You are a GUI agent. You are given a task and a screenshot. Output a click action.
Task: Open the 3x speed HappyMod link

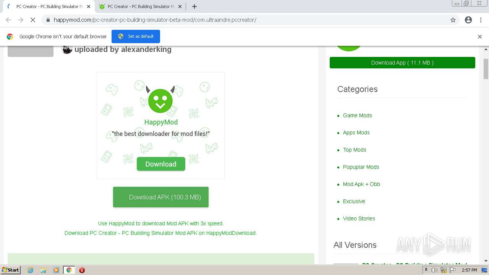click(x=161, y=223)
